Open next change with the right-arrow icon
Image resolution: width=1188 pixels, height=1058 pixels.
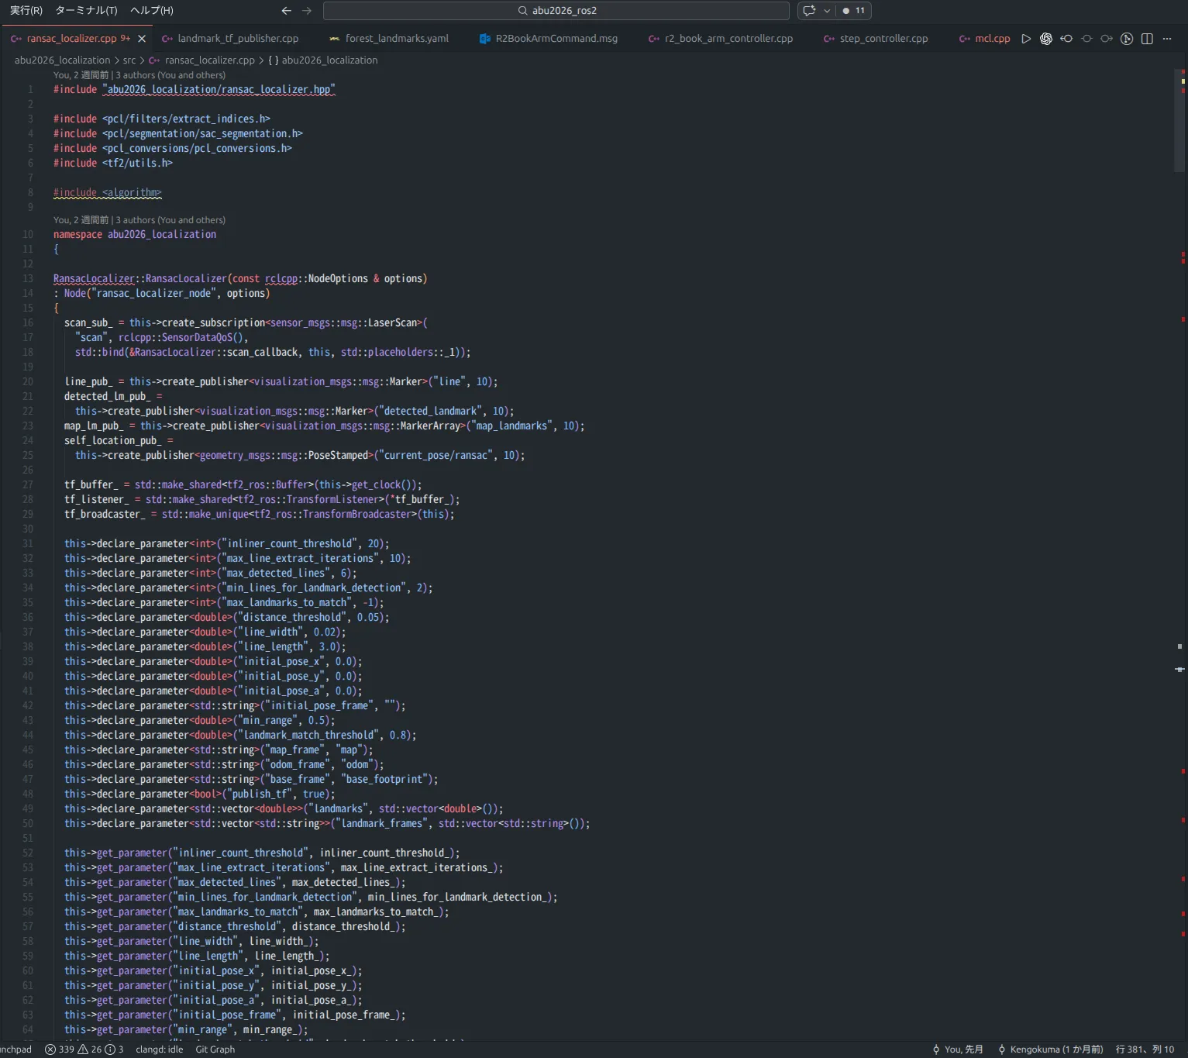(1107, 39)
